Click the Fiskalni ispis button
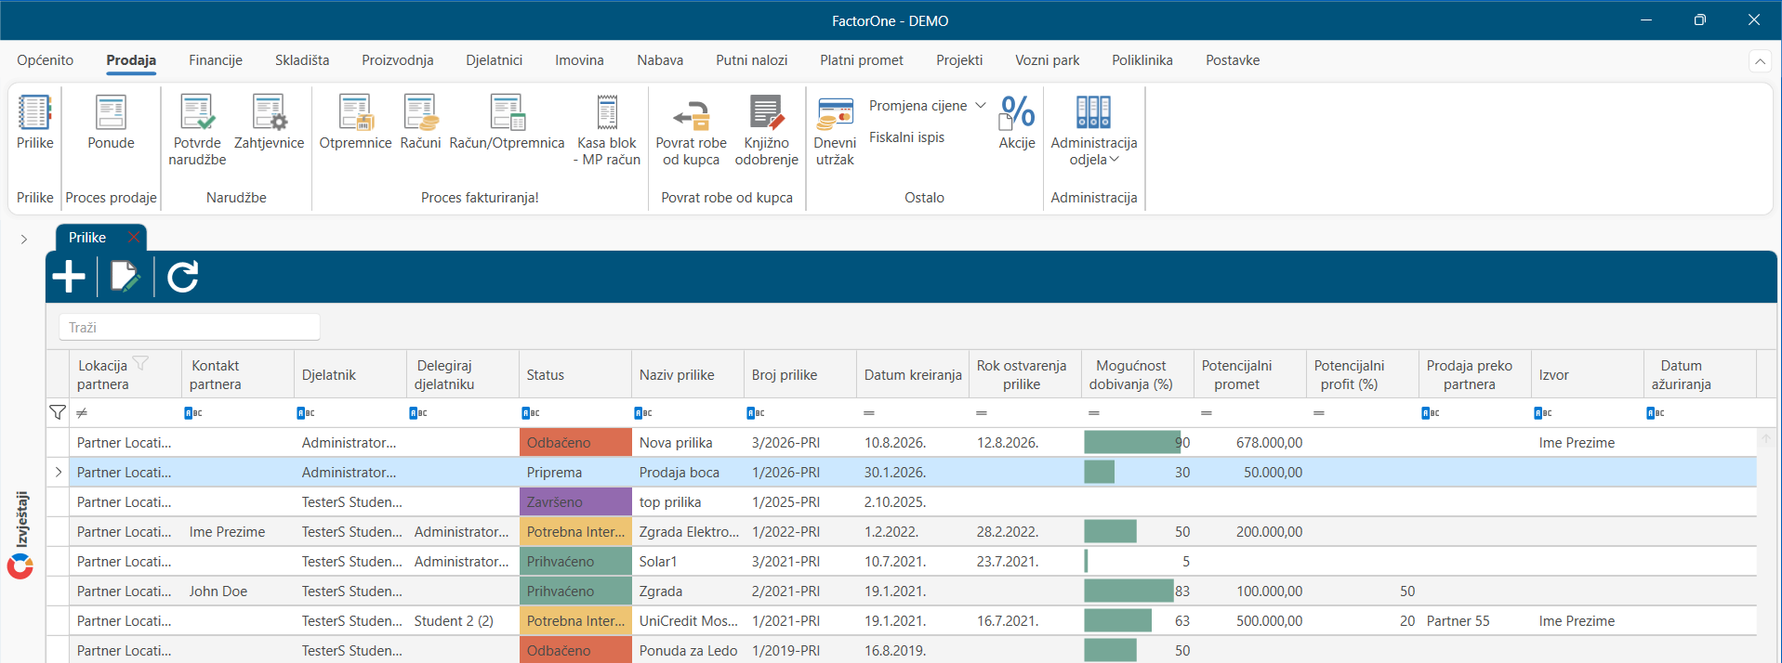This screenshot has height=663, width=1782. click(x=906, y=137)
